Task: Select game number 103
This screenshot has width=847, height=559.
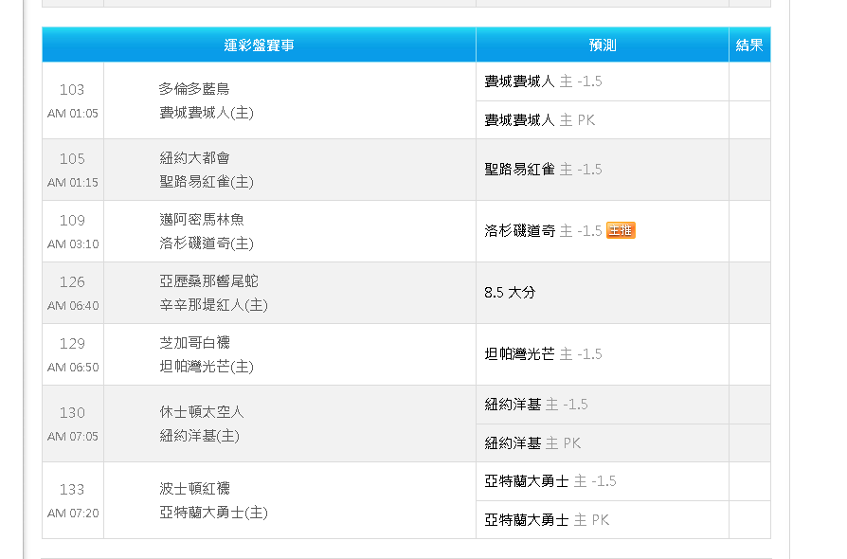Action: 72,90
